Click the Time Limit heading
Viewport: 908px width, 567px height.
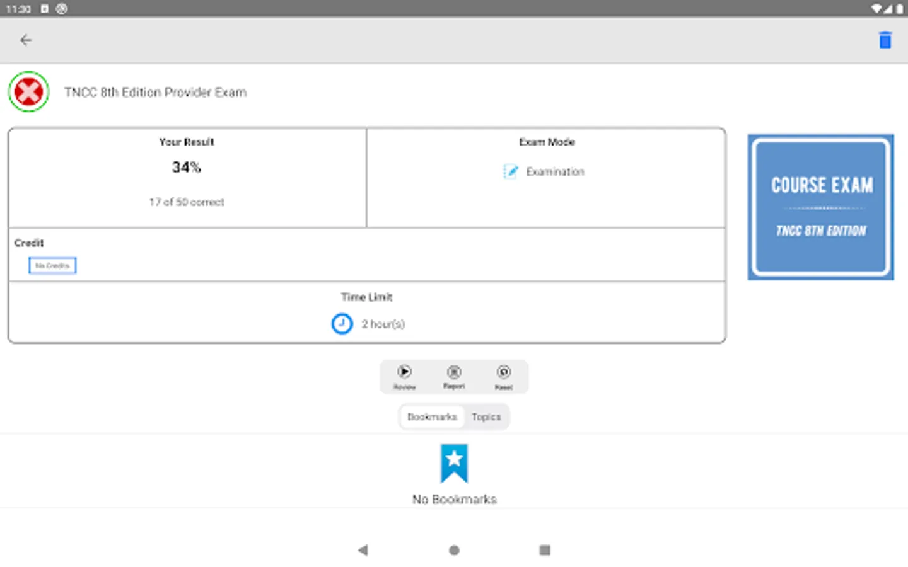point(367,297)
